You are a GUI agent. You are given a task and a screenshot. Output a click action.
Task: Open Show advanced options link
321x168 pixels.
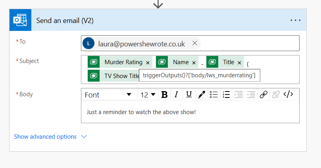[x=45, y=137]
